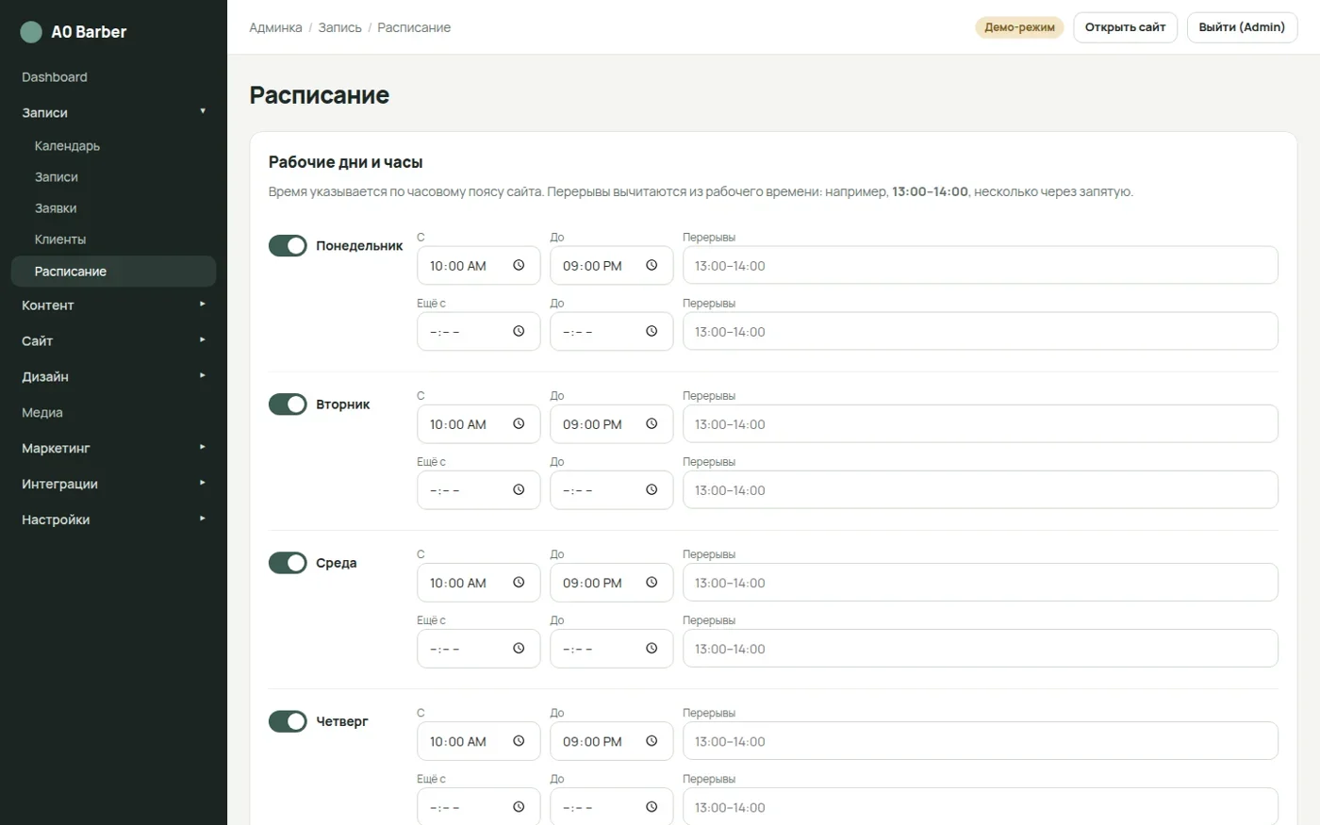Image resolution: width=1320 pixels, height=825 pixels.
Task: Click the Open site button
Action: point(1125,27)
